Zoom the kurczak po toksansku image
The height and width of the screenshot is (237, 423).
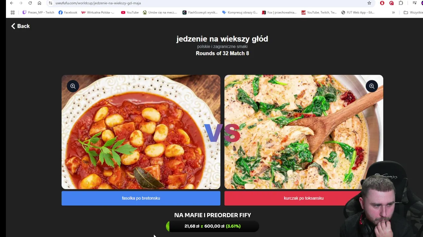372,86
